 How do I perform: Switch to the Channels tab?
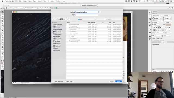(154, 42)
